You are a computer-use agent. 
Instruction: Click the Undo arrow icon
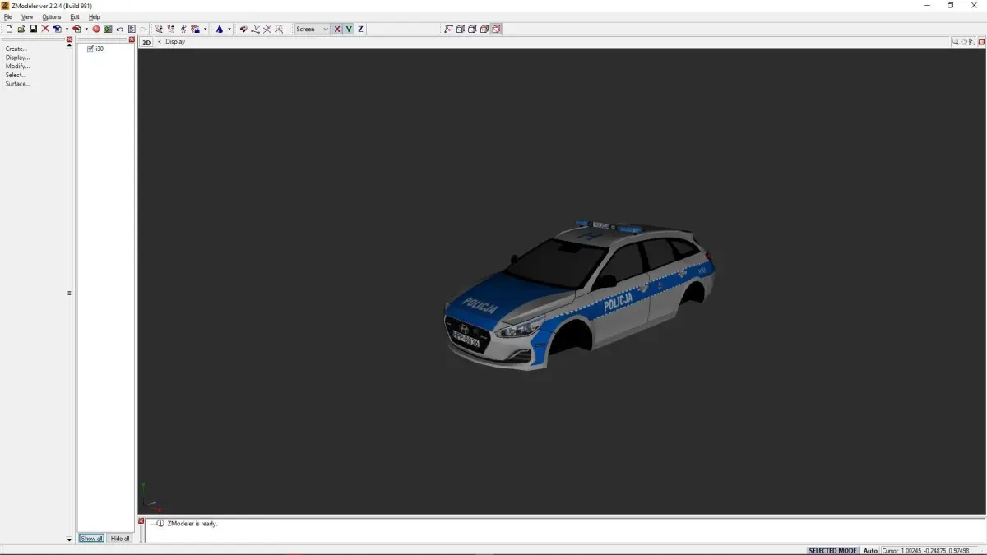[x=120, y=29]
